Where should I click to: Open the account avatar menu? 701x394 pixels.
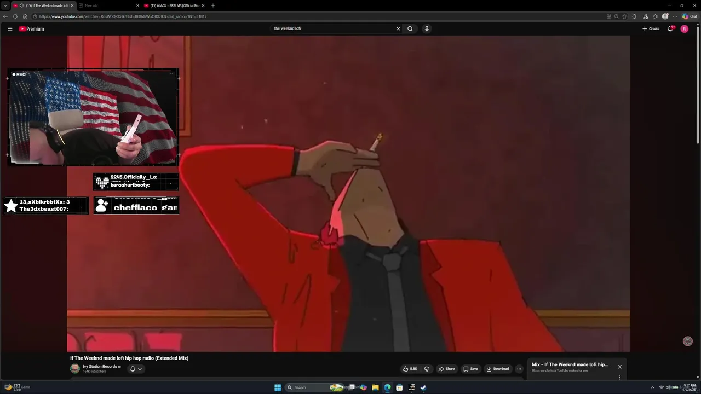(684, 28)
